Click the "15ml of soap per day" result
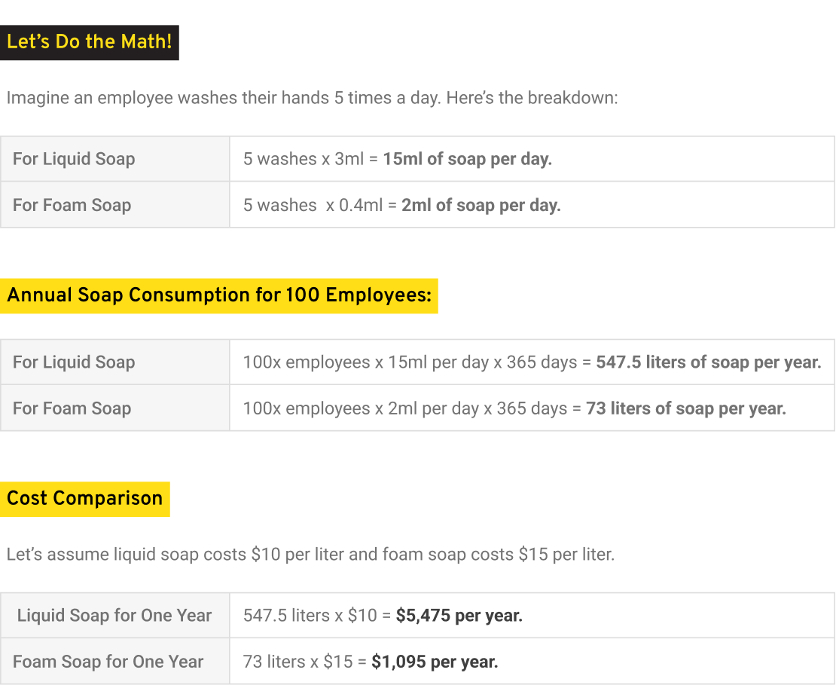This screenshot has width=836, height=685. (467, 159)
